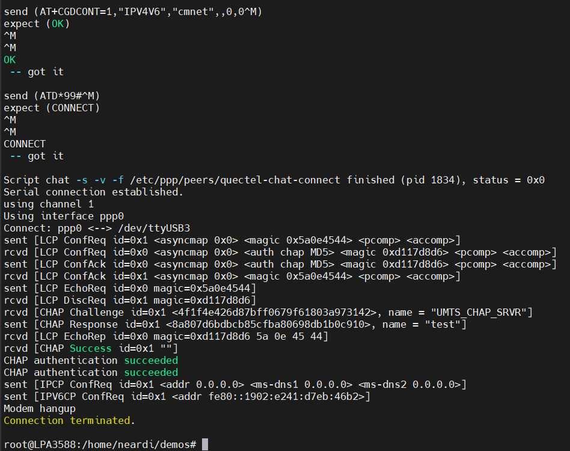
Task: Click the 'Modem hangup' message
Action: click(40, 408)
